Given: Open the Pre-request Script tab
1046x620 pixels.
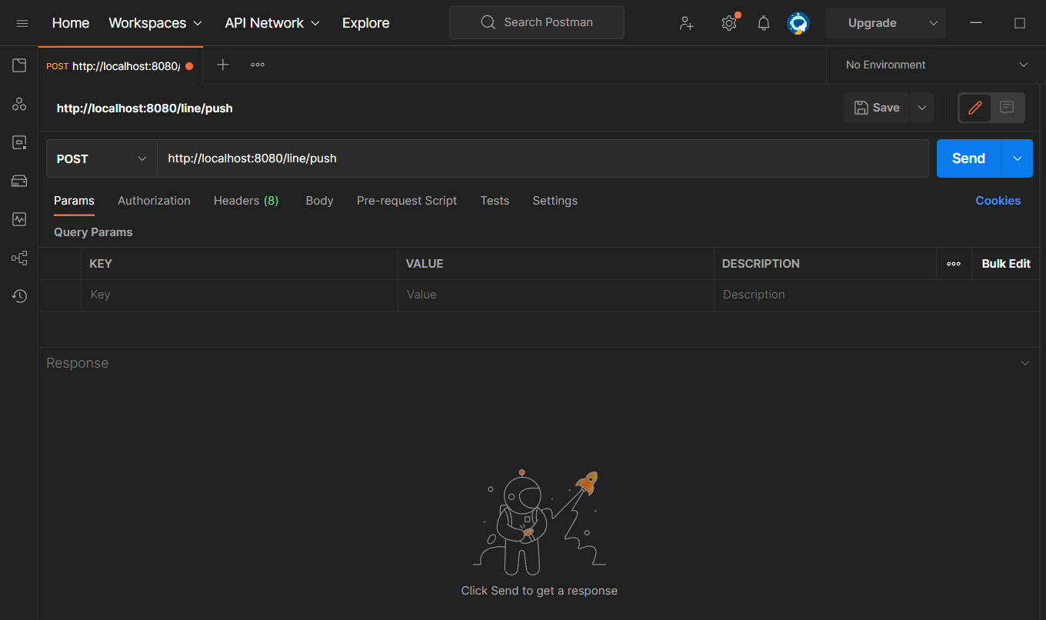Looking at the screenshot, I should (407, 201).
